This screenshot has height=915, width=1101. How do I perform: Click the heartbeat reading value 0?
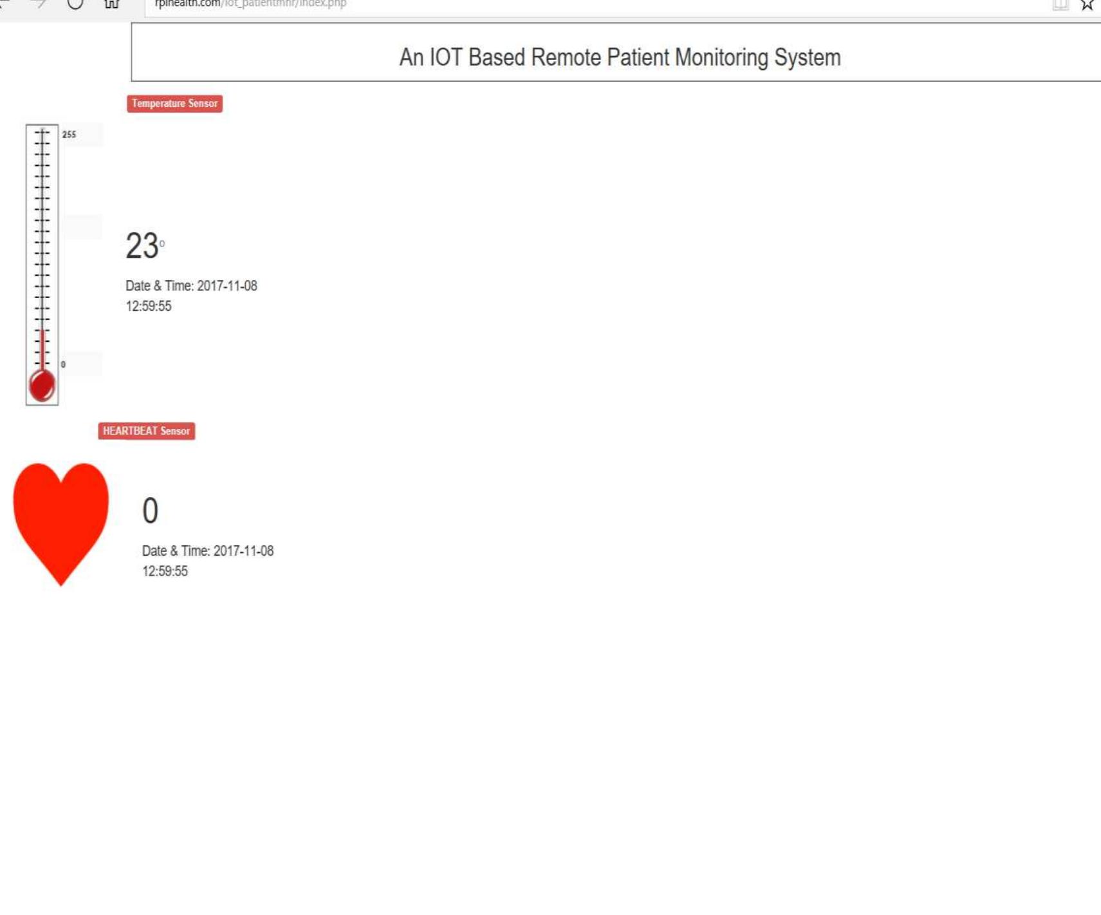[150, 511]
